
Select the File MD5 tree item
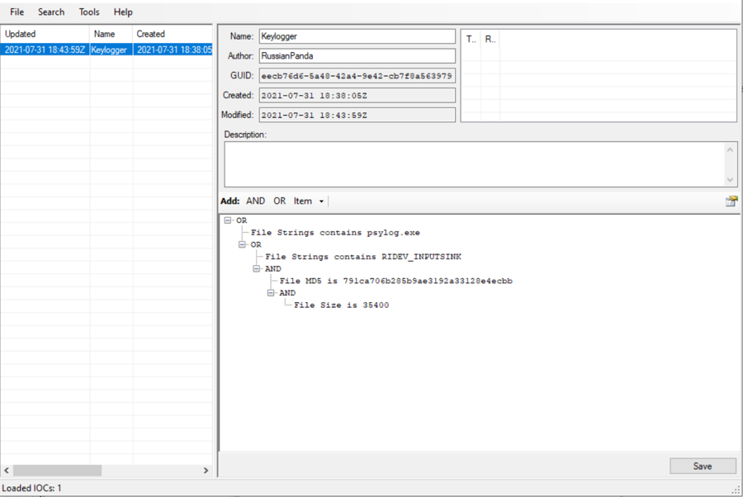tap(395, 281)
